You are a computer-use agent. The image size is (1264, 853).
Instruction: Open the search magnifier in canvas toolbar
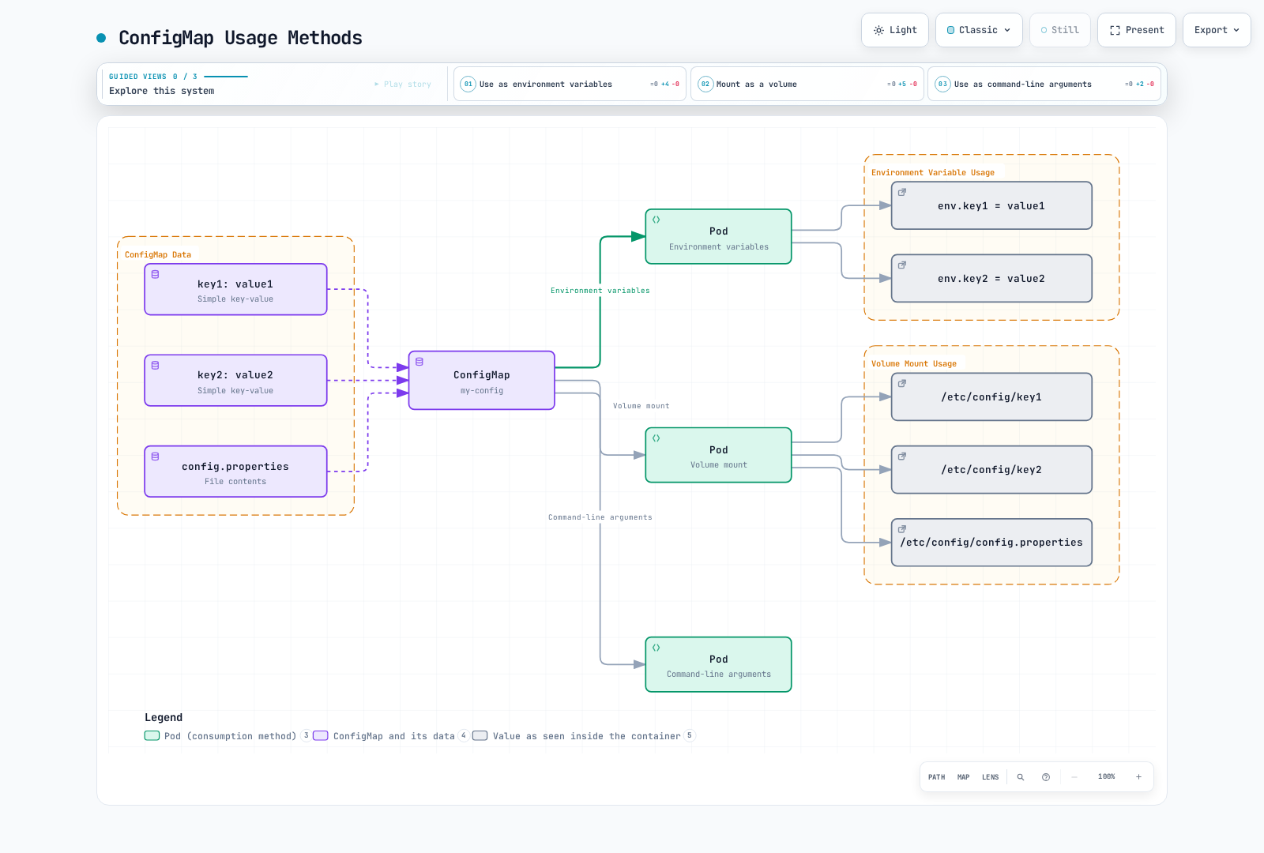pos(1021,777)
